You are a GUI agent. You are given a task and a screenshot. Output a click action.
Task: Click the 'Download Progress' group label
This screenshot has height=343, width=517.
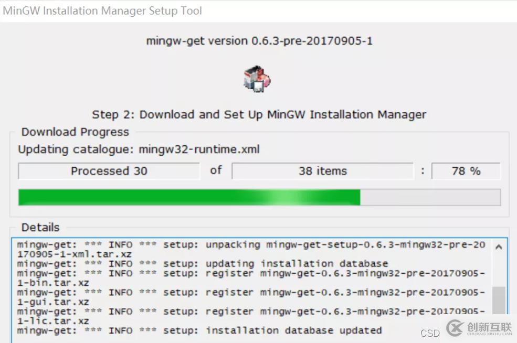[75, 132]
